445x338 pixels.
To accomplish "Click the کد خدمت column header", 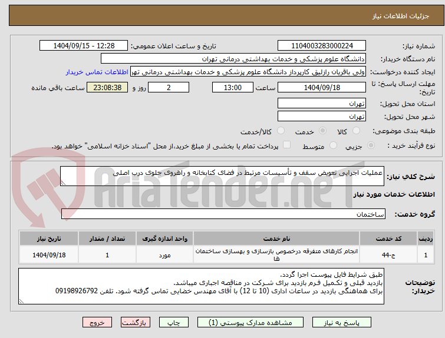I will point(388,238).
